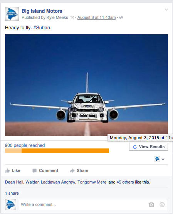Open Dean Hall's profile link
The image size is (173, 214).
14,182
